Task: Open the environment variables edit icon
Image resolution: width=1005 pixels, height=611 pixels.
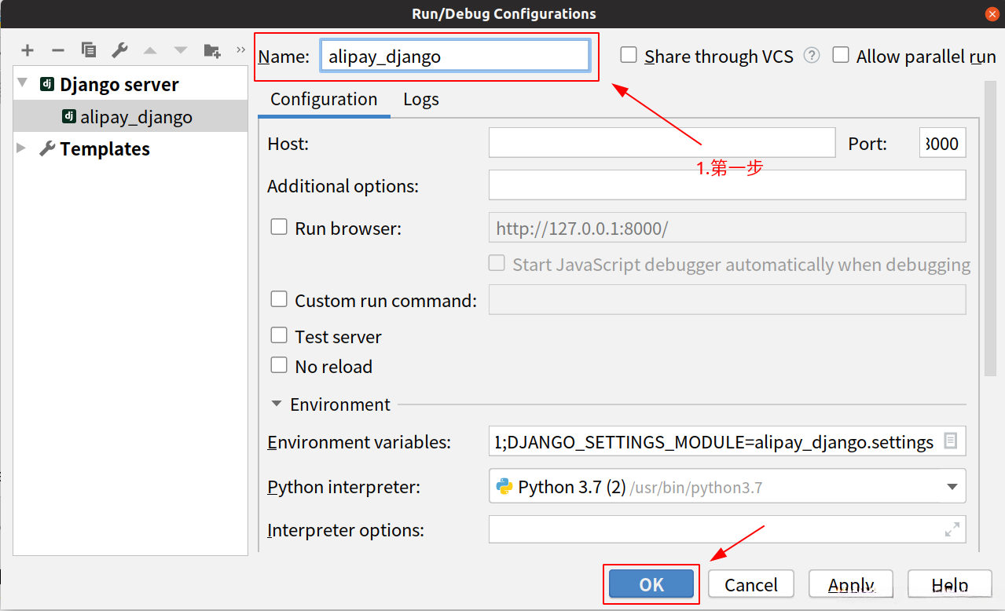Action: click(950, 441)
